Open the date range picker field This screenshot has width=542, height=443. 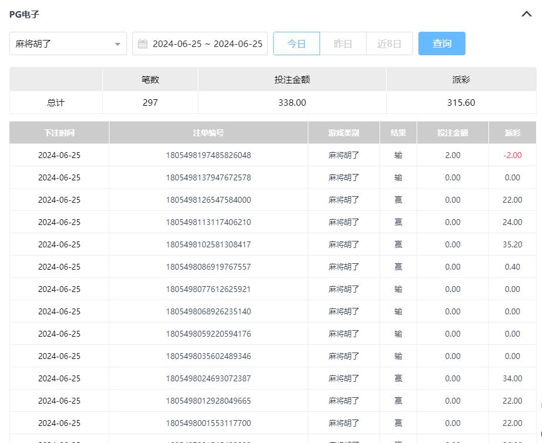pyautogui.click(x=207, y=44)
